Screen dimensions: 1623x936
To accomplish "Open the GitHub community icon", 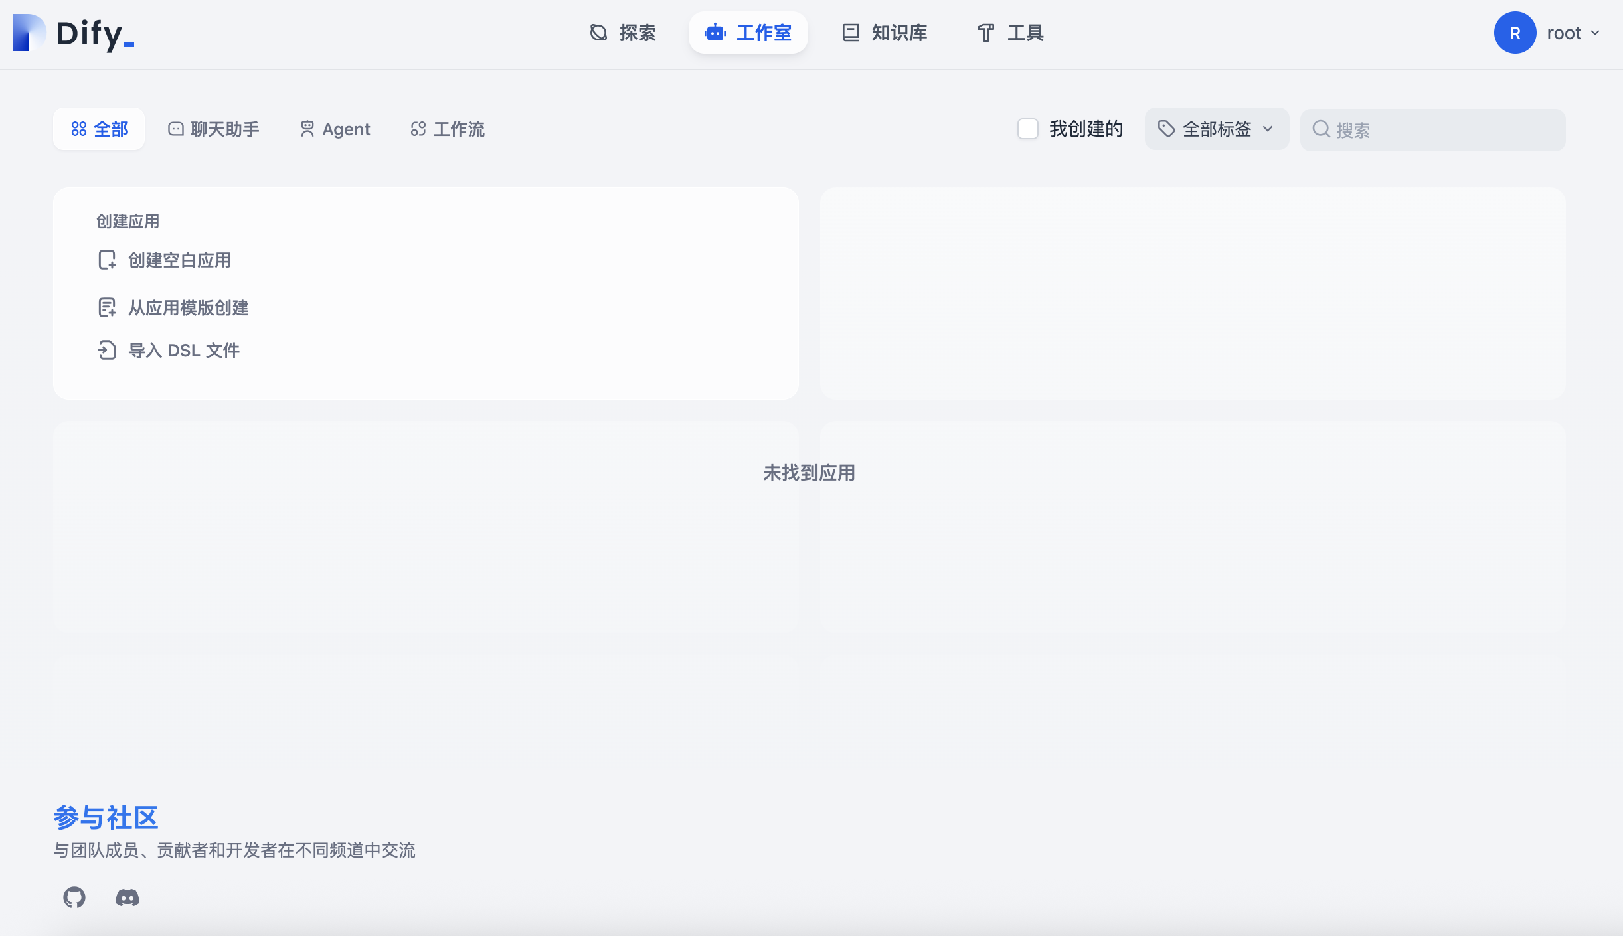I will [74, 897].
